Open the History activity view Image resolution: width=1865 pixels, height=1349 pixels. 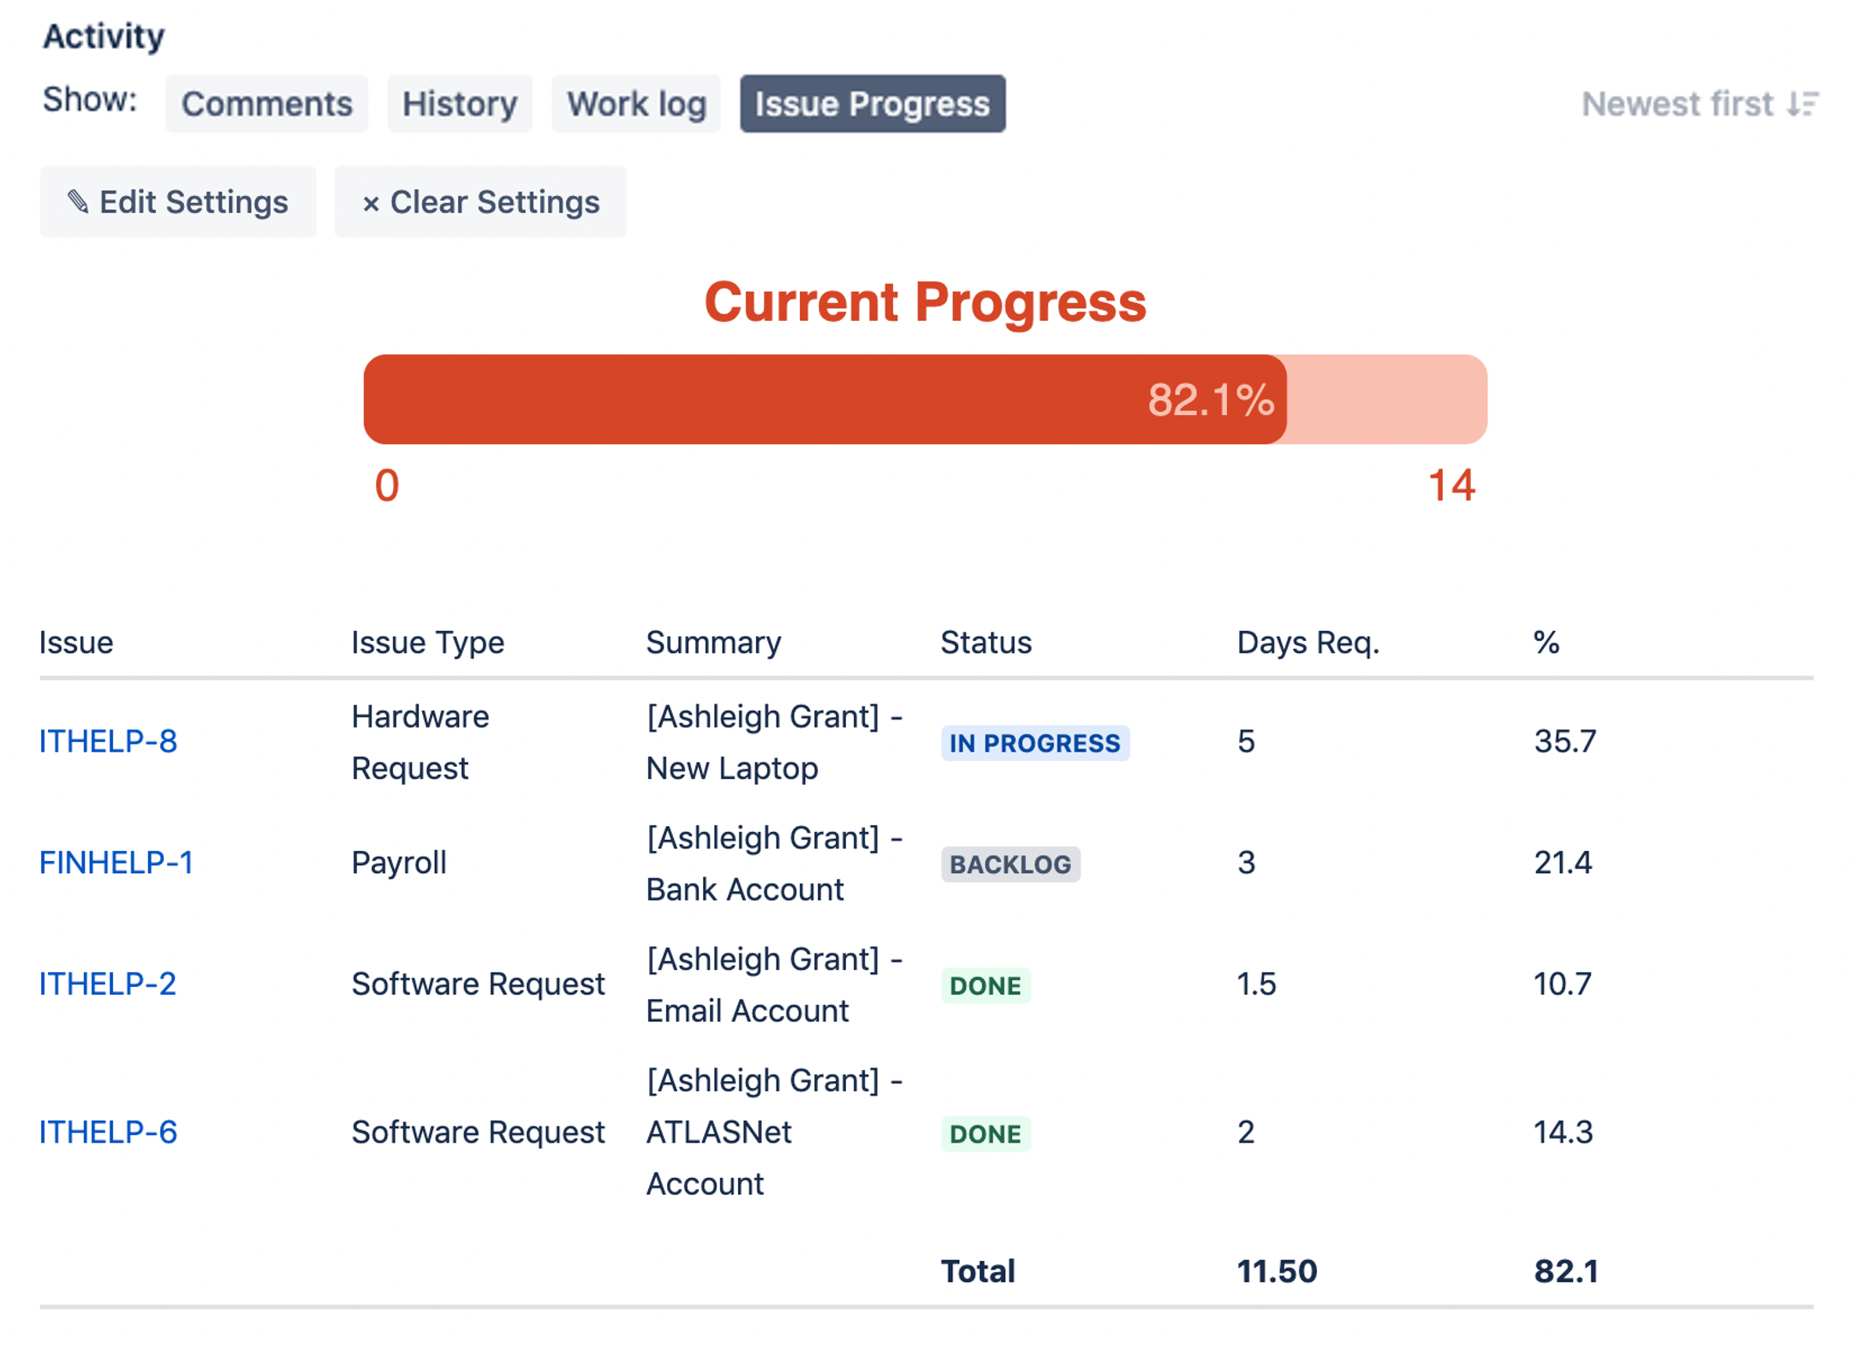coord(460,104)
